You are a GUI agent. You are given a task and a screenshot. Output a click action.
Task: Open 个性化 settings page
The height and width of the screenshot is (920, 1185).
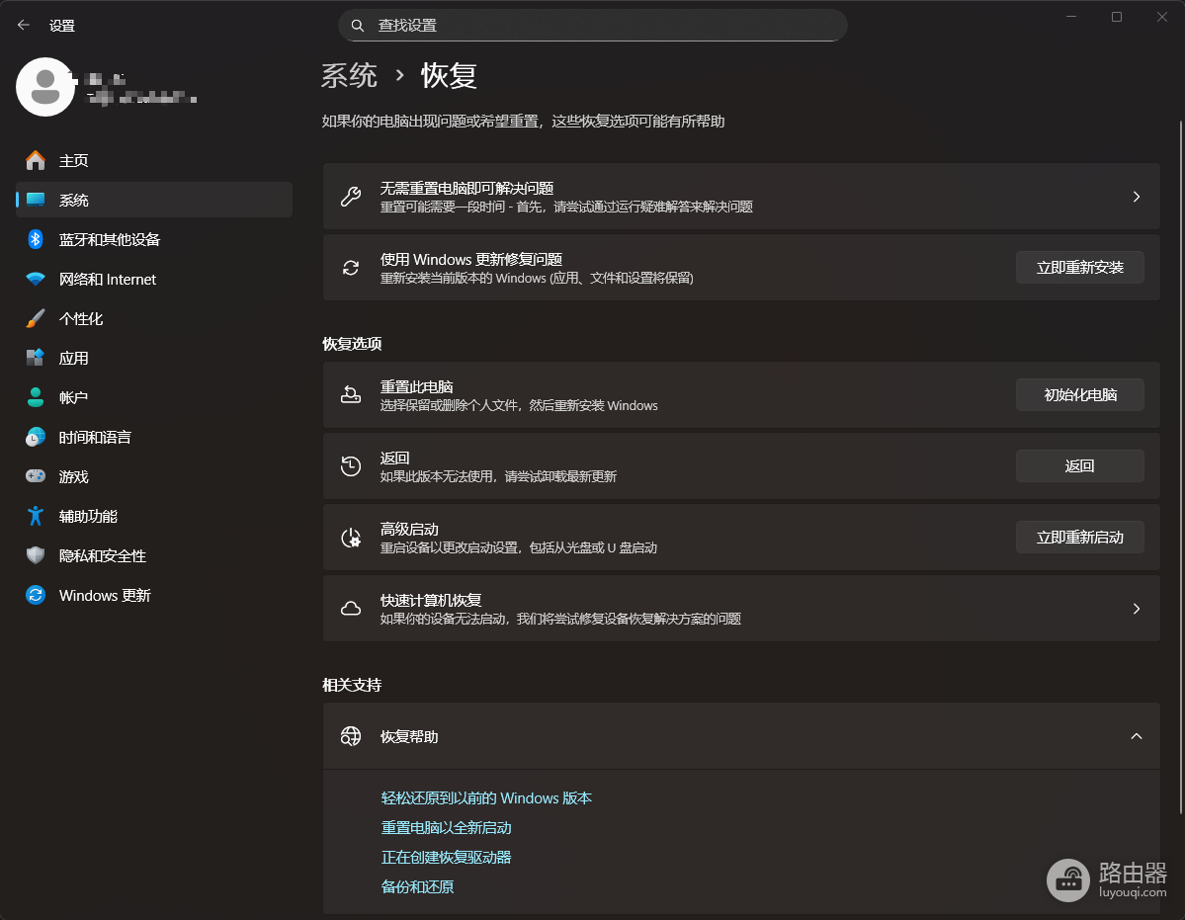154,318
